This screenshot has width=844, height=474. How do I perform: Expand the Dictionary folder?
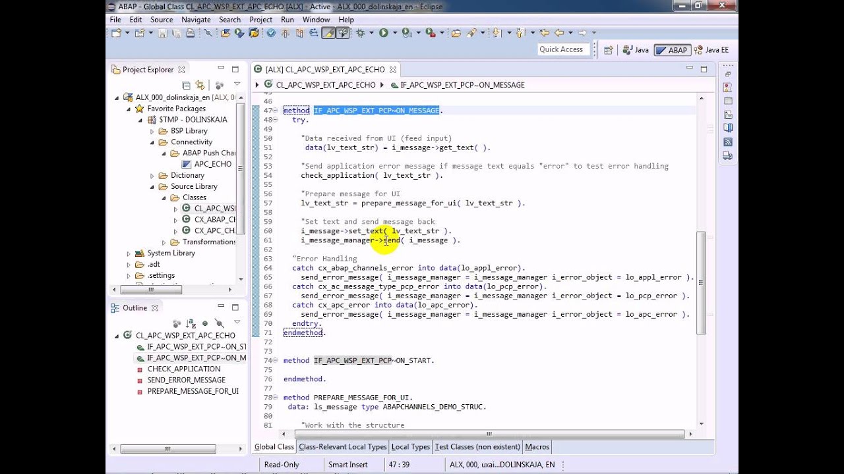(152, 176)
